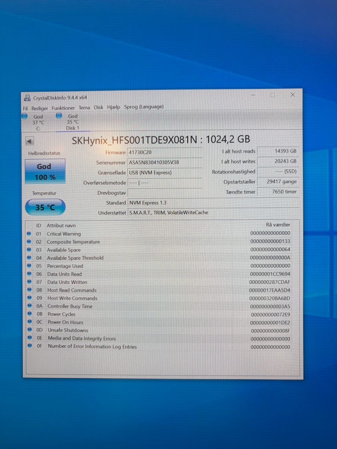Open the Rediger menu
The width and height of the screenshot is (337, 449).
(x=40, y=108)
